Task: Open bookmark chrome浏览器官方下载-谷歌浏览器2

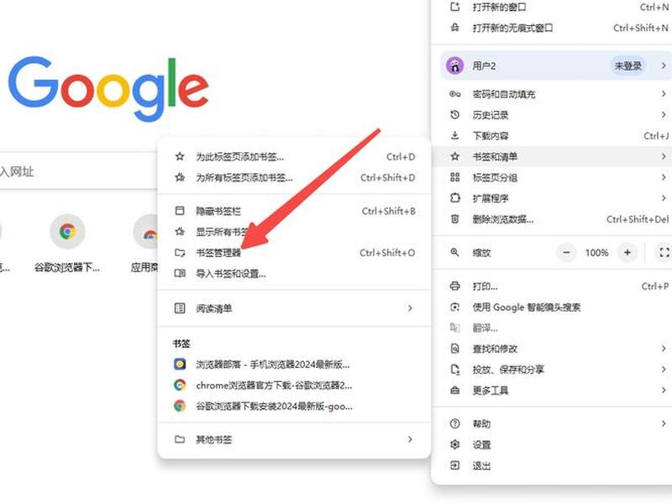Action: 294,386
